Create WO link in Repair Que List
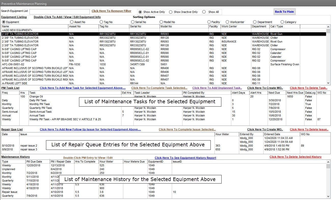Image resolution: width=336 pixels, height=200 pixels. coord(265,129)
